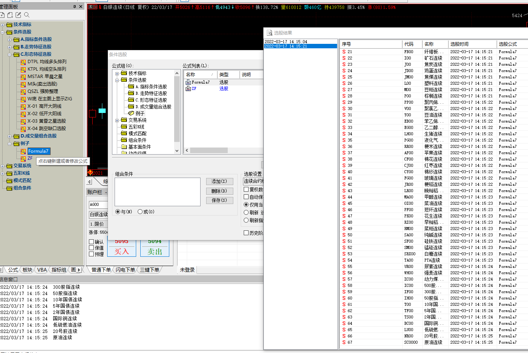Select the 与(N) radio button
Image resolution: width=528 pixels, height=353 pixels.
[x=118, y=212]
